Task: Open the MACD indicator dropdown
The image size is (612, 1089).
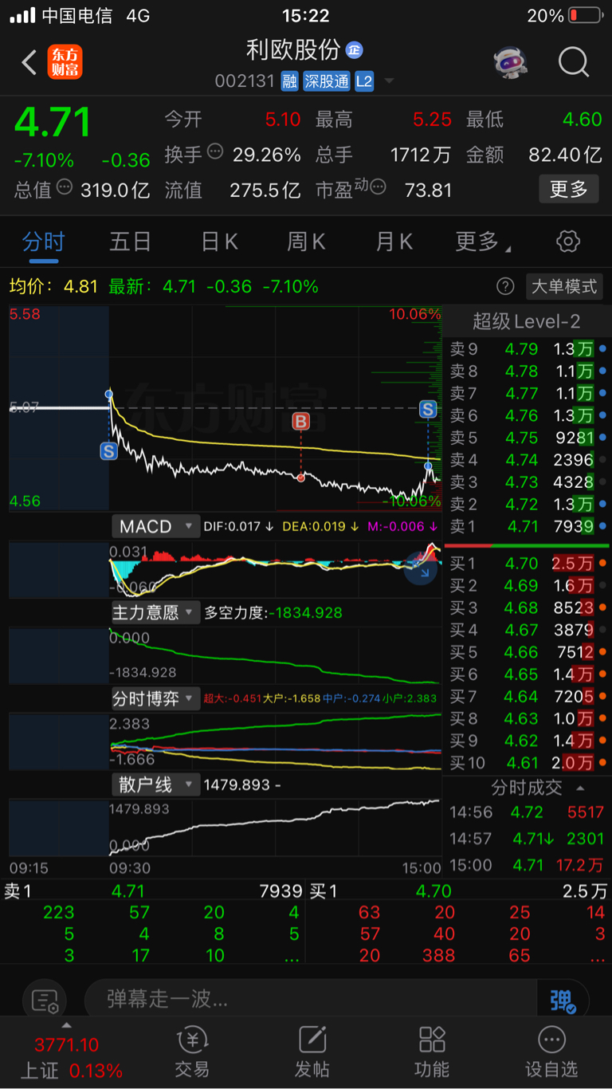Action: coord(155,526)
